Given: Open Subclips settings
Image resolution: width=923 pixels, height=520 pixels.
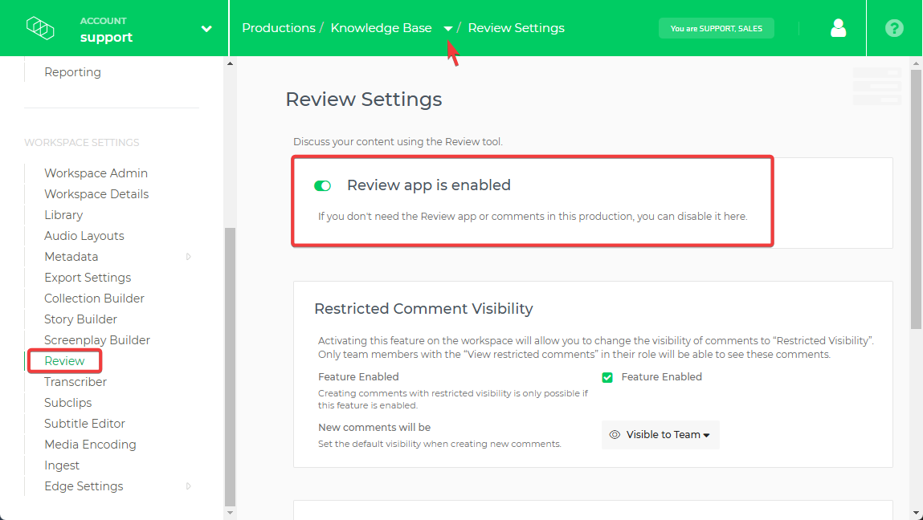Looking at the screenshot, I should 68,403.
